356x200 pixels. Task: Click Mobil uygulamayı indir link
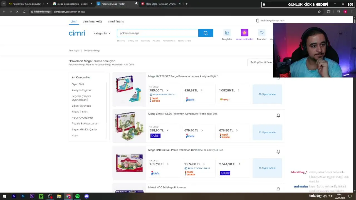272,21
